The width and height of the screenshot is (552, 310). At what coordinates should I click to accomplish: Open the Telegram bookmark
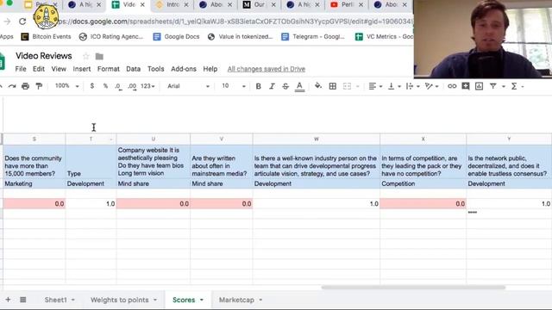pyautogui.click(x=313, y=36)
